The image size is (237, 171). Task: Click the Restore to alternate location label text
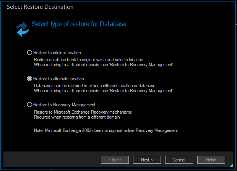(x=58, y=79)
